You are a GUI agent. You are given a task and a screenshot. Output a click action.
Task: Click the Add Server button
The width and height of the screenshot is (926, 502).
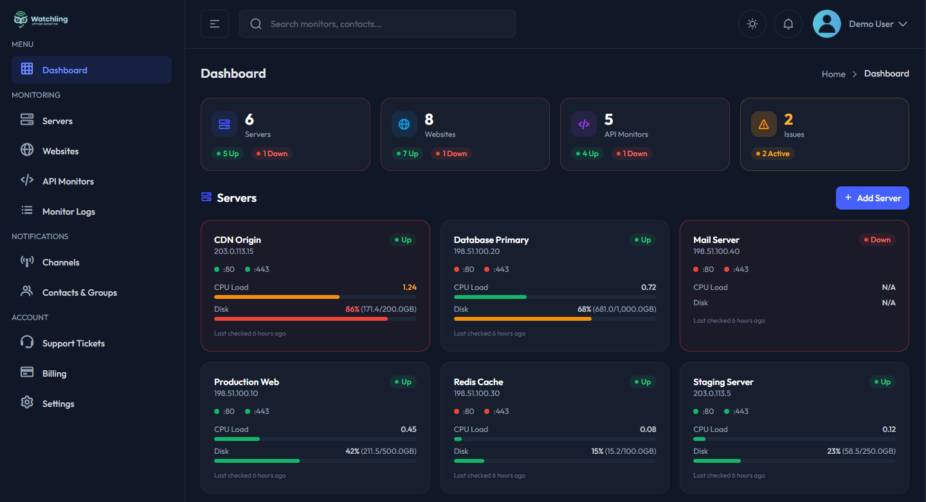pyautogui.click(x=872, y=197)
